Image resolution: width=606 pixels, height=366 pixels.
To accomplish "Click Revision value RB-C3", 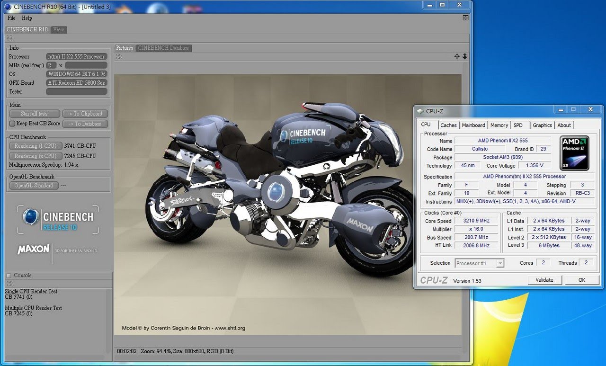I will 582,193.
